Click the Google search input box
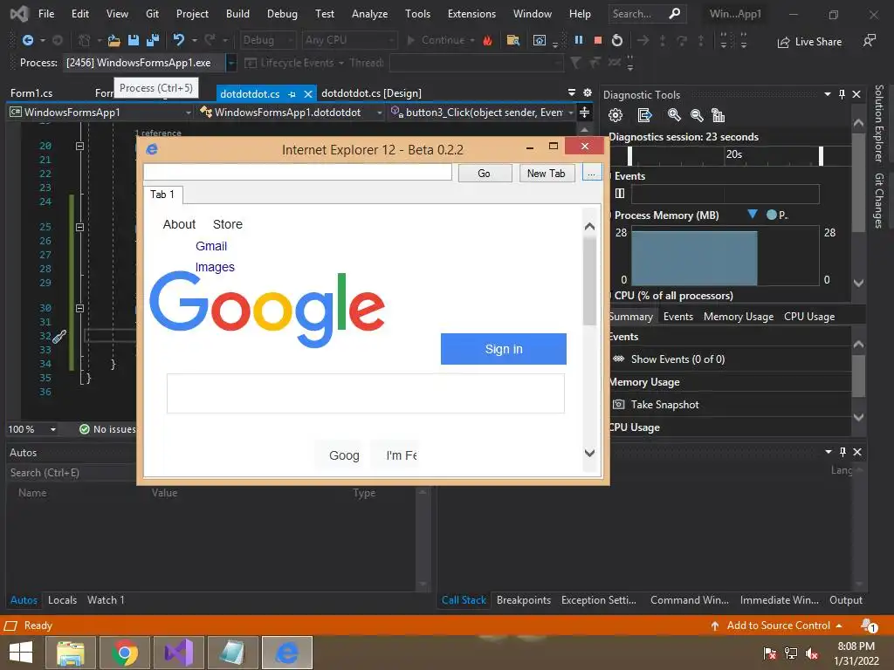Viewport: 894px width, 670px height. click(366, 393)
